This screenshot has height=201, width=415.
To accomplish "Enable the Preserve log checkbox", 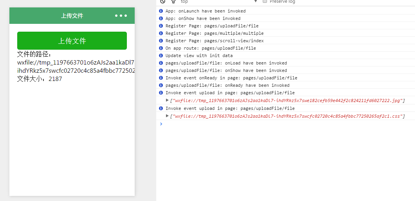I will point(265,1).
